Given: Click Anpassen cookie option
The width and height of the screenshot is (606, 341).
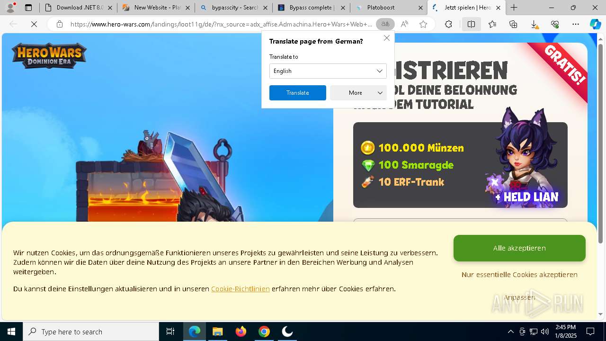Looking at the screenshot, I should tap(519, 297).
